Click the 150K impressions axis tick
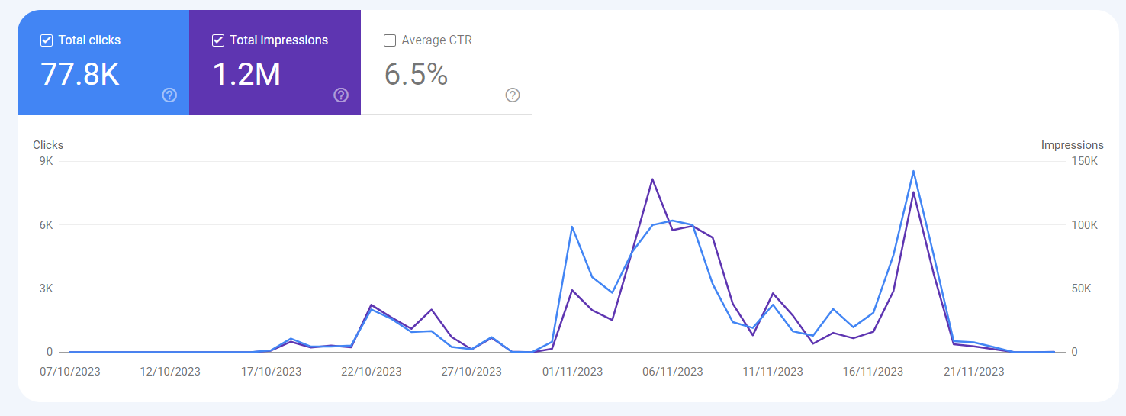The image size is (1126, 416). tap(1084, 161)
